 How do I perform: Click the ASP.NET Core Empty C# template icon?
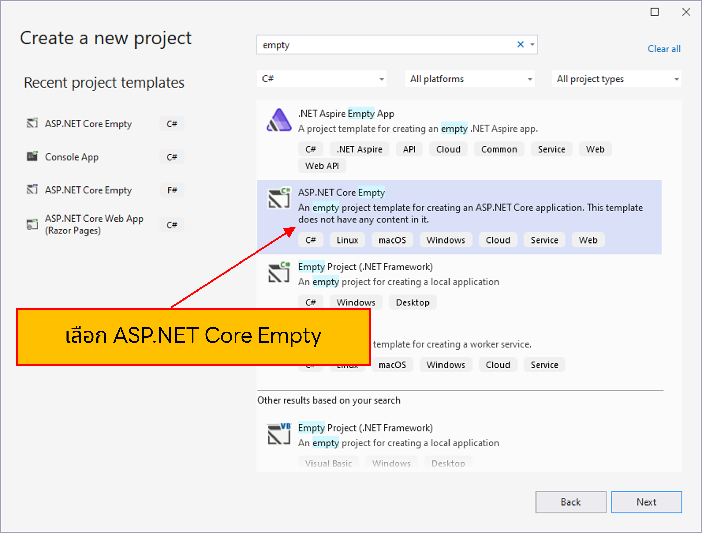pos(279,199)
